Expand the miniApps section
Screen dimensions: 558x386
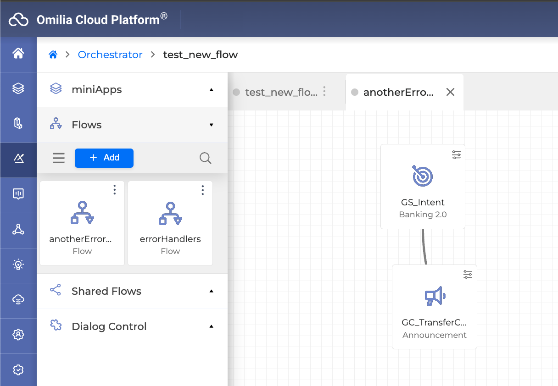pos(211,90)
